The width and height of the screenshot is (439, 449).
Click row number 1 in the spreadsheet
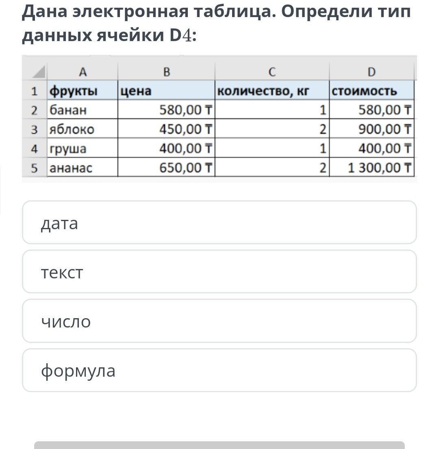tap(35, 91)
